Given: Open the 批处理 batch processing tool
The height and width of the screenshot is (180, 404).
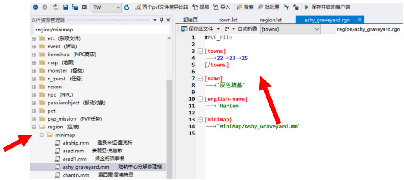Looking at the screenshot, I should (x=268, y=7).
